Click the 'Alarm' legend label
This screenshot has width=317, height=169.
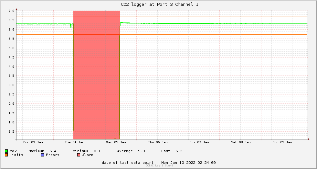point(88,155)
